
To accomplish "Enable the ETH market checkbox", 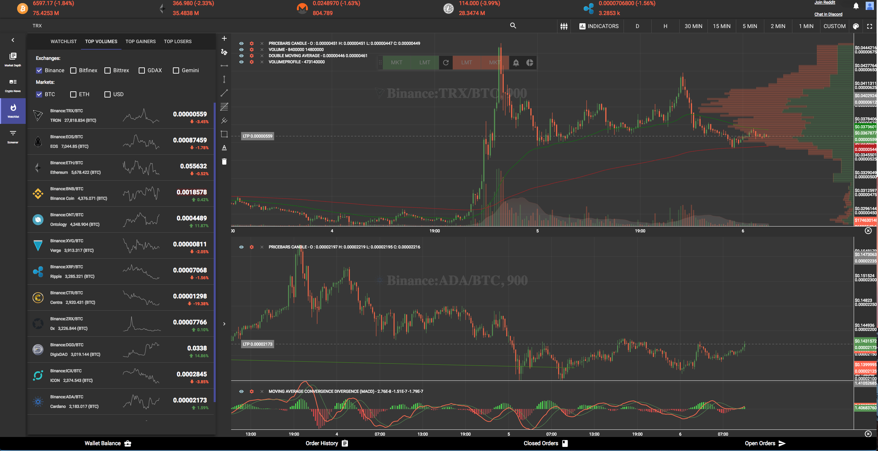I will coord(73,94).
